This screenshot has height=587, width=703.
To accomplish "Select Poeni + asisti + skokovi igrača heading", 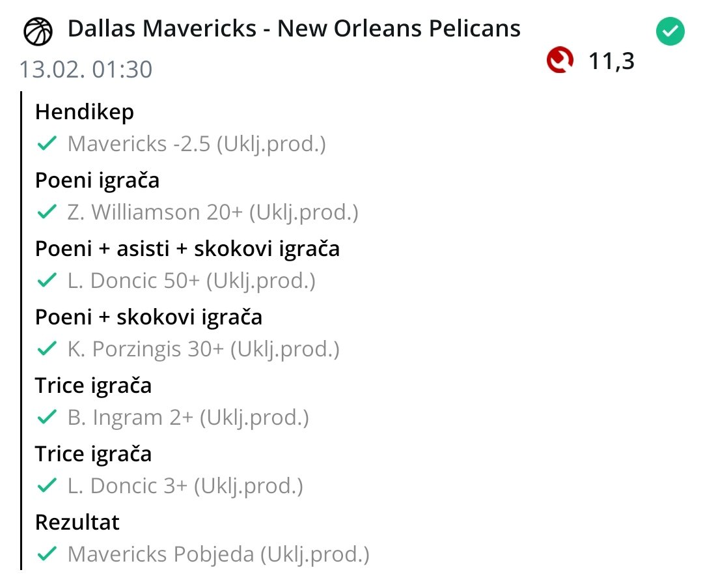I will (187, 249).
